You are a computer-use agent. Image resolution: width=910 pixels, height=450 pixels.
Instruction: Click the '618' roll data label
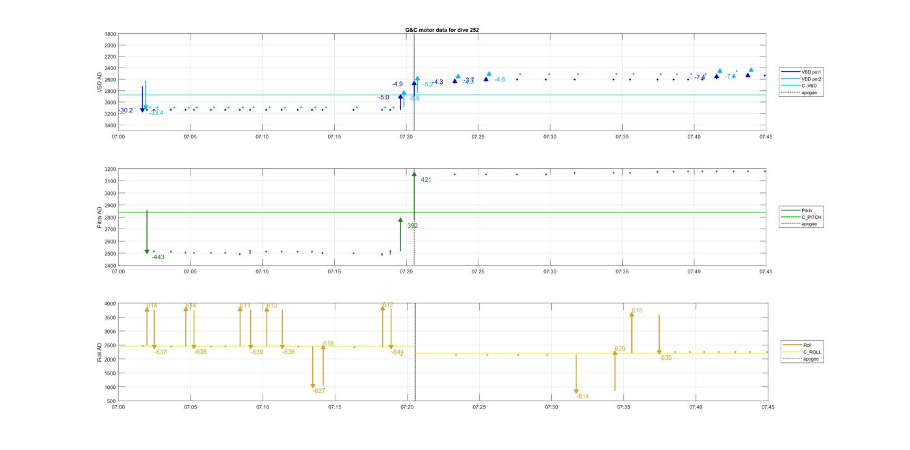328,344
